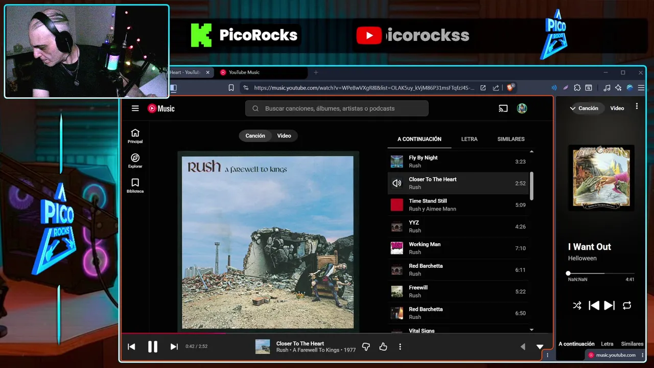Click the Working Man album thumbnail
The width and height of the screenshot is (654, 368).
[397, 248]
